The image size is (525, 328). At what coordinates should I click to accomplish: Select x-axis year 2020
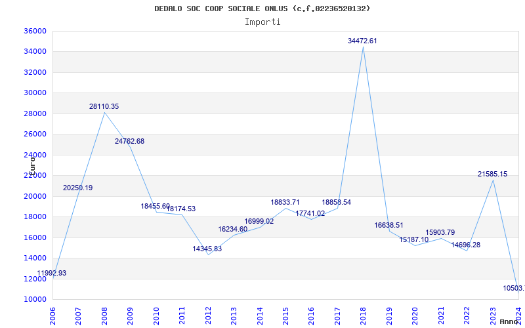415,316
